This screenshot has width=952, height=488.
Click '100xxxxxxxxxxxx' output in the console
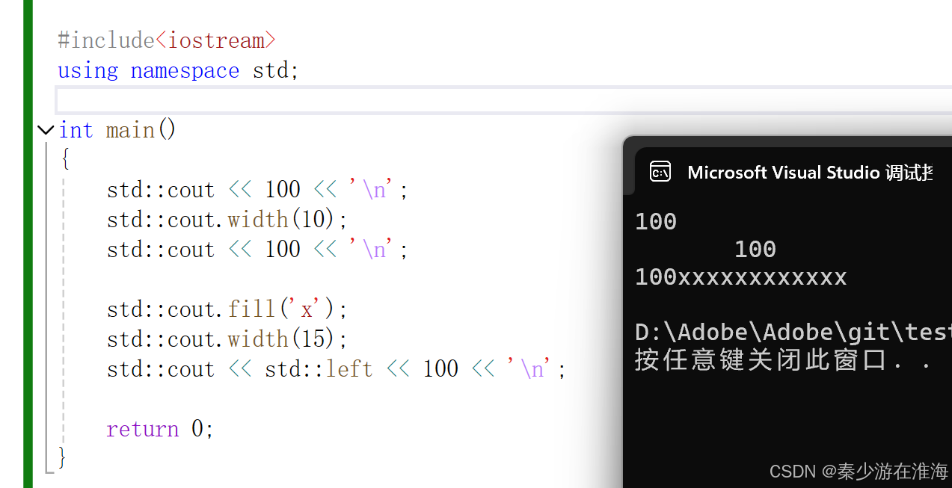[x=740, y=277]
